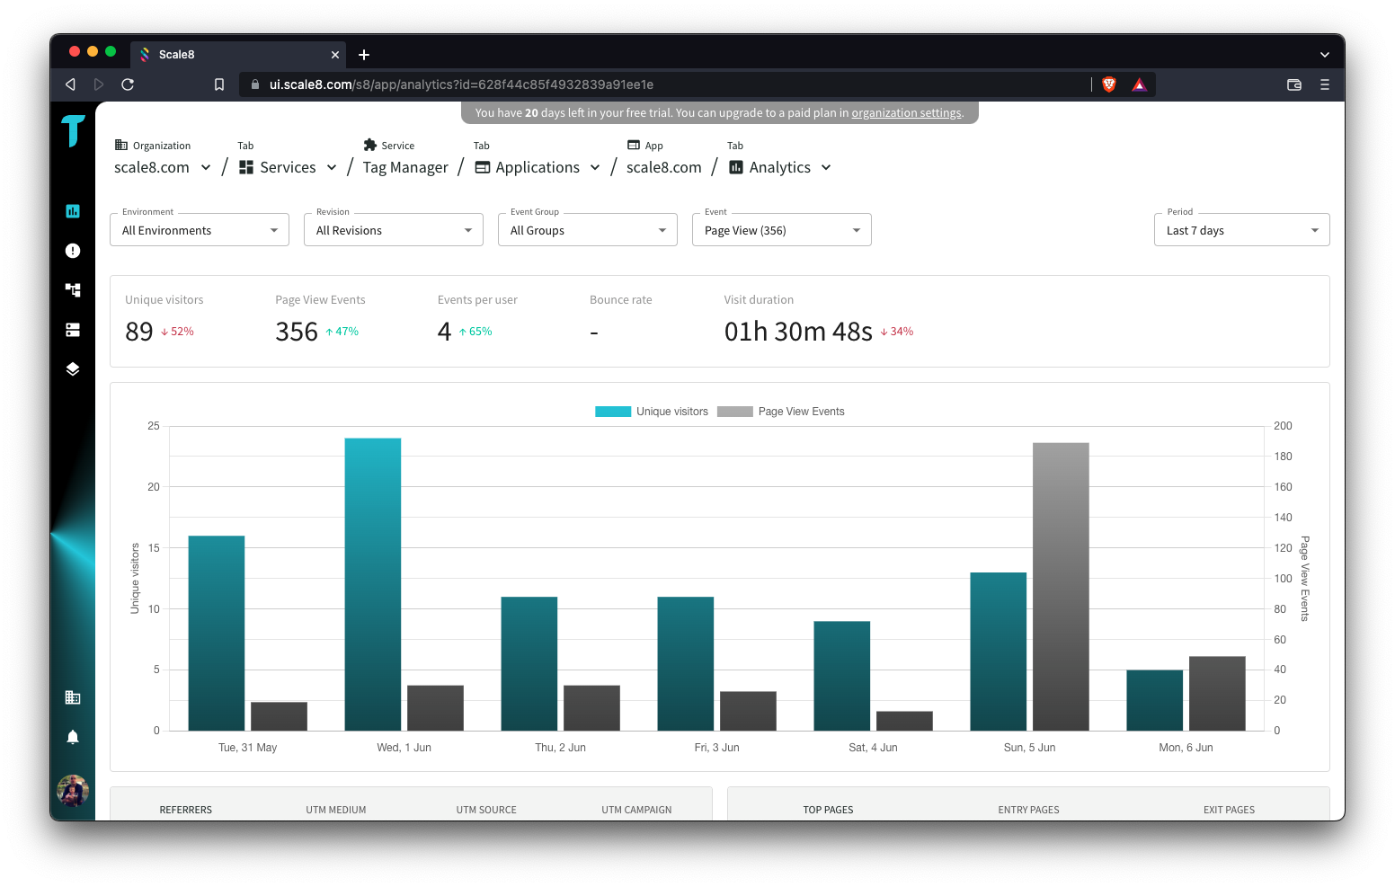This screenshot has height=887, width=1395.
Task: Click the 65% events per user change
Action: click(475, 332)
